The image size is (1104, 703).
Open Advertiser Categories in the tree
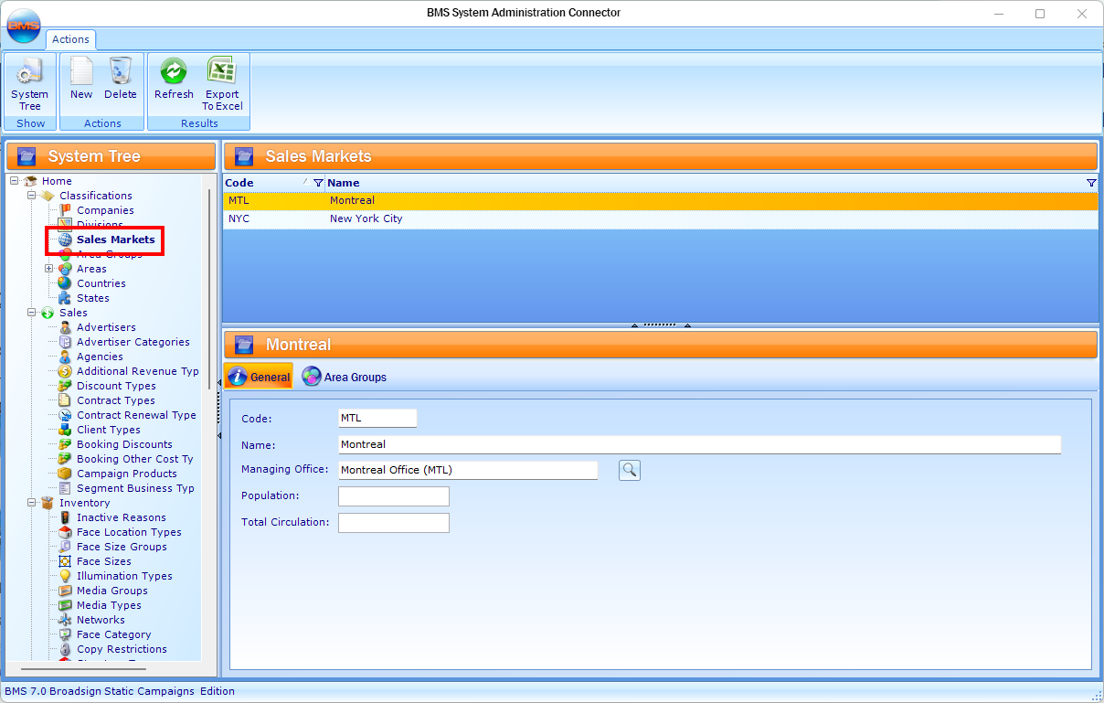point(133,342)
